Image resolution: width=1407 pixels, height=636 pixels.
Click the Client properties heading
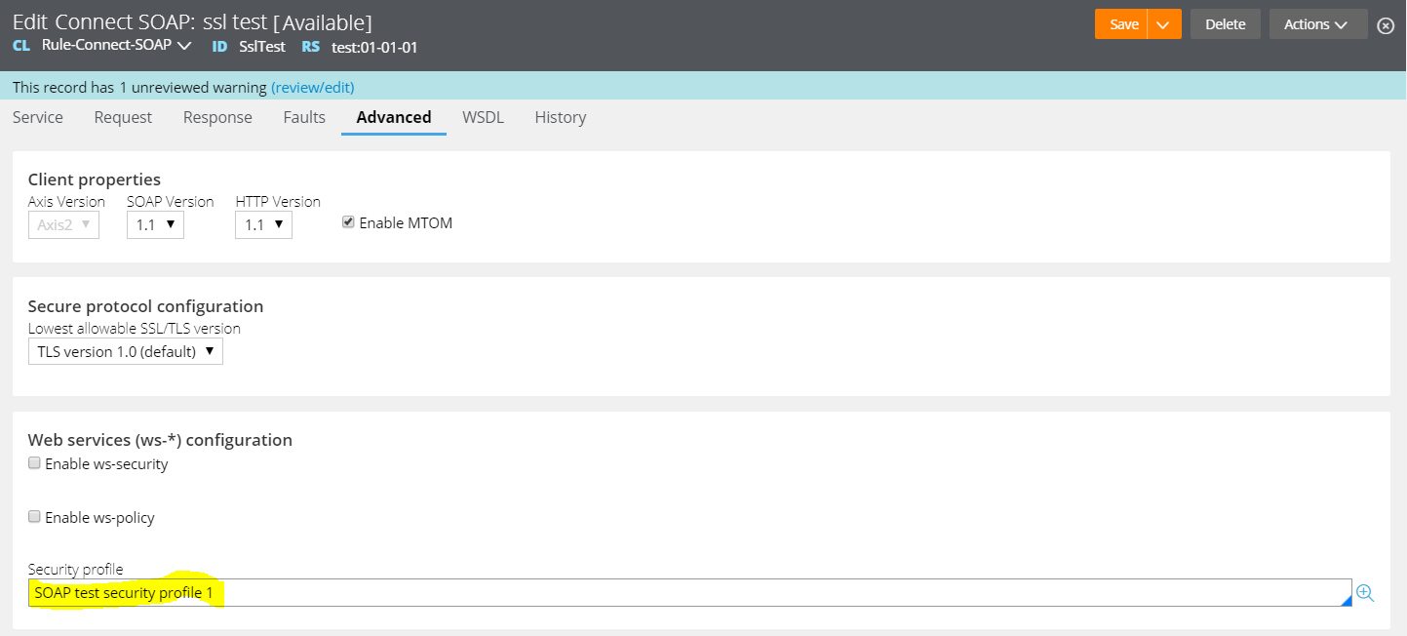(95, 179)
